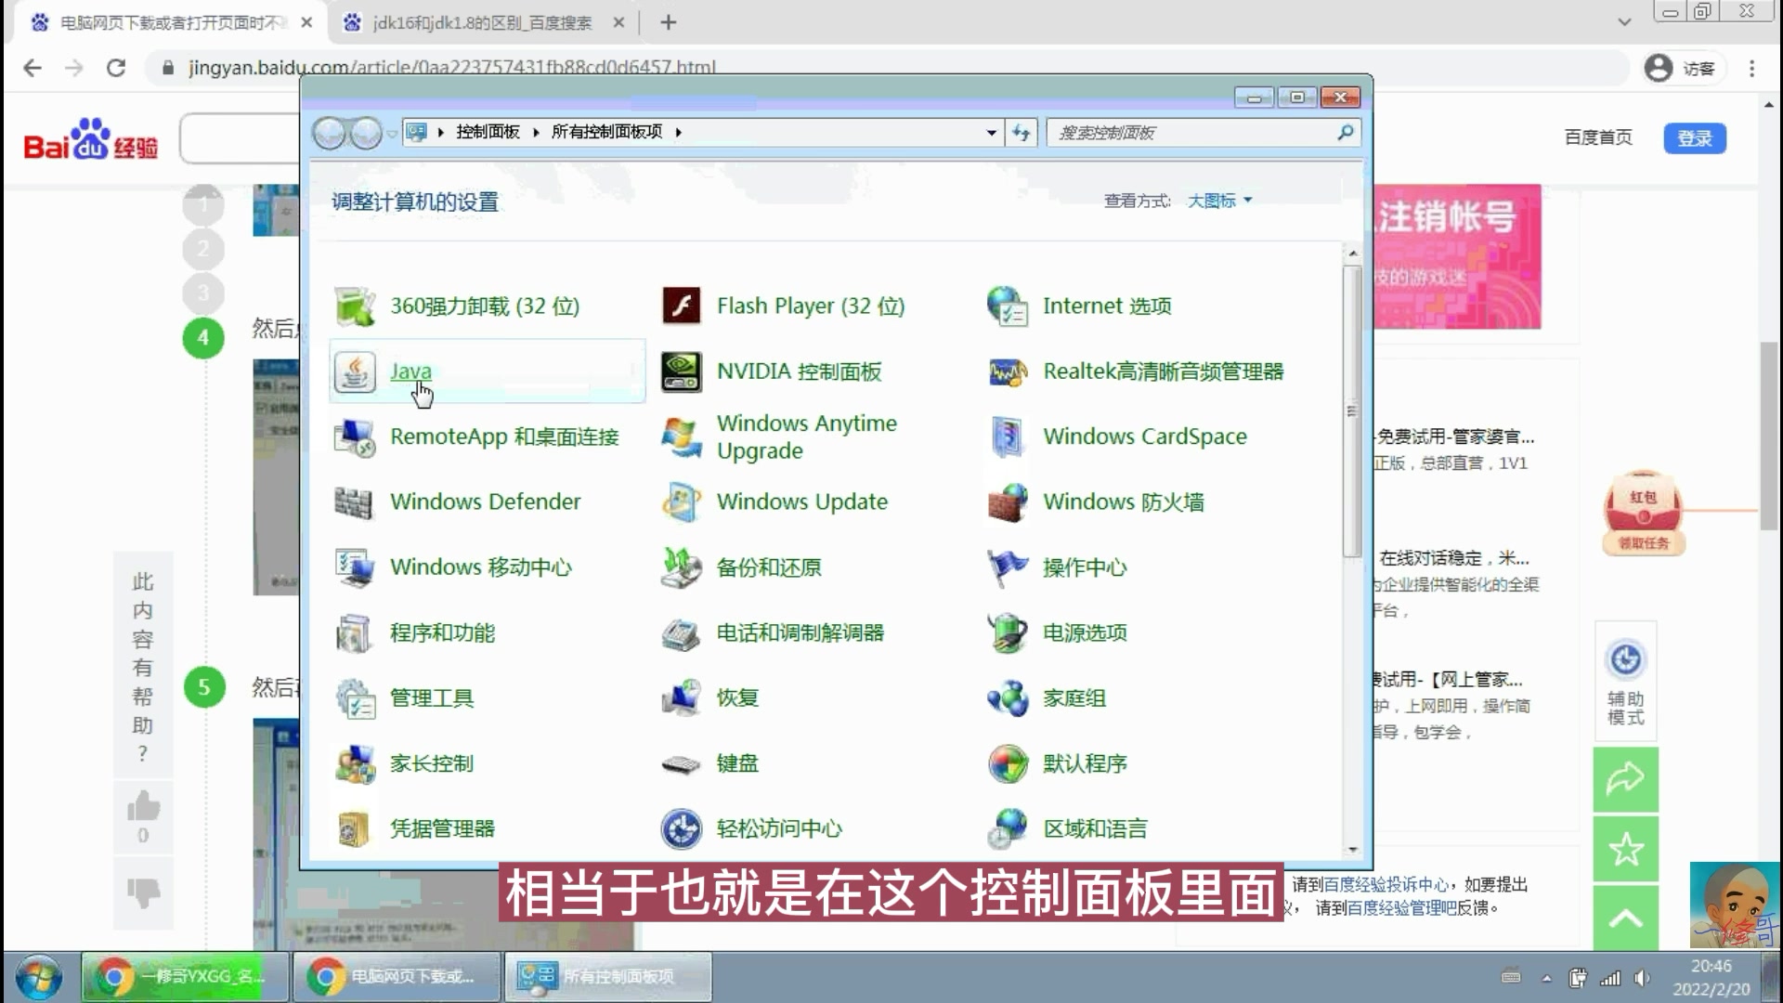This screenshot has width=1783, height=1003.
Task: Open Chrome three-dot menu
Action: (x=1752, y=69)
